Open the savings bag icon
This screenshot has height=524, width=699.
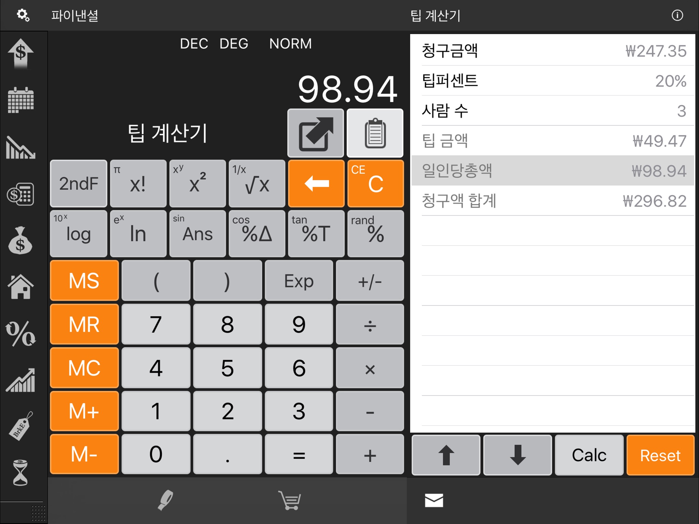[22, 237]
